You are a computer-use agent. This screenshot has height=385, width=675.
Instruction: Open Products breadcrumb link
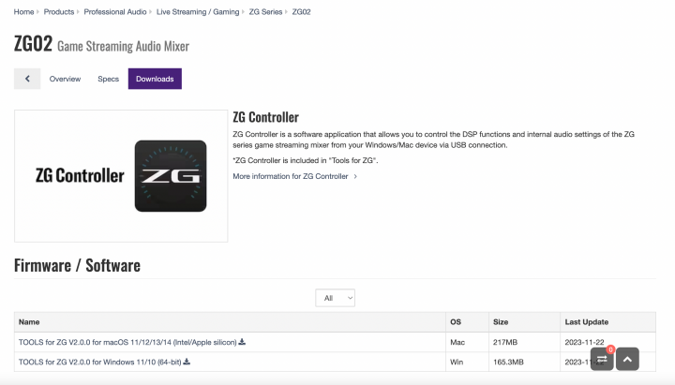[59, 11]
